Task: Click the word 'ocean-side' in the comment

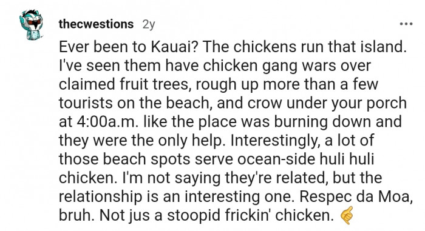Action: (x=276, y=159)
